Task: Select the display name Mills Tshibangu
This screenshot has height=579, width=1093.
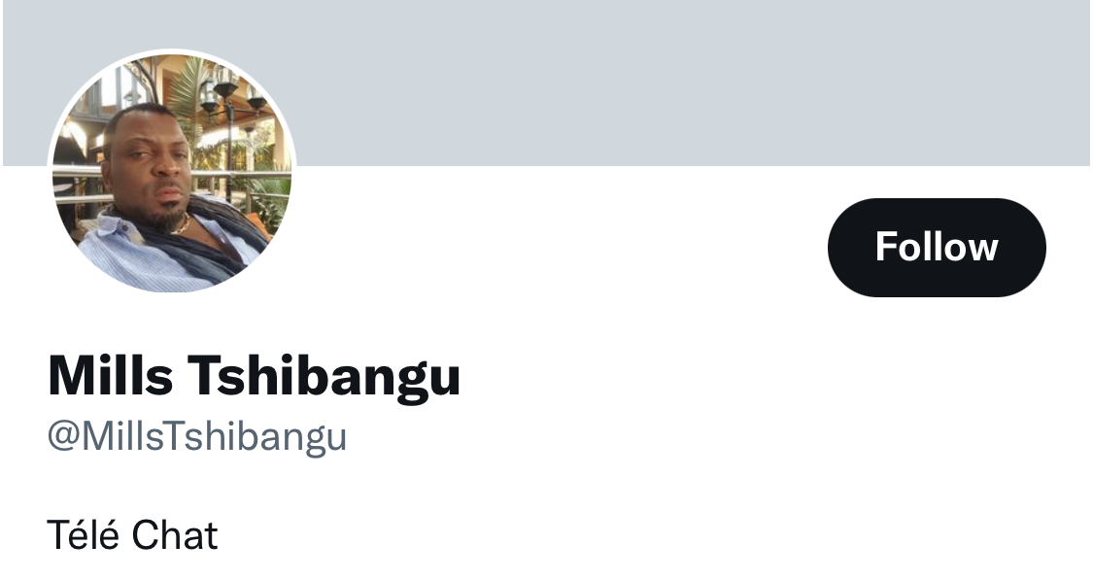Action: (254, 376)
